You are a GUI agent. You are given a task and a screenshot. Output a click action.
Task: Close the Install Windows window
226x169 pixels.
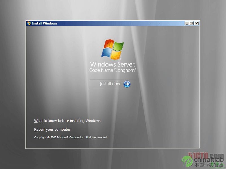coord(197,23)
